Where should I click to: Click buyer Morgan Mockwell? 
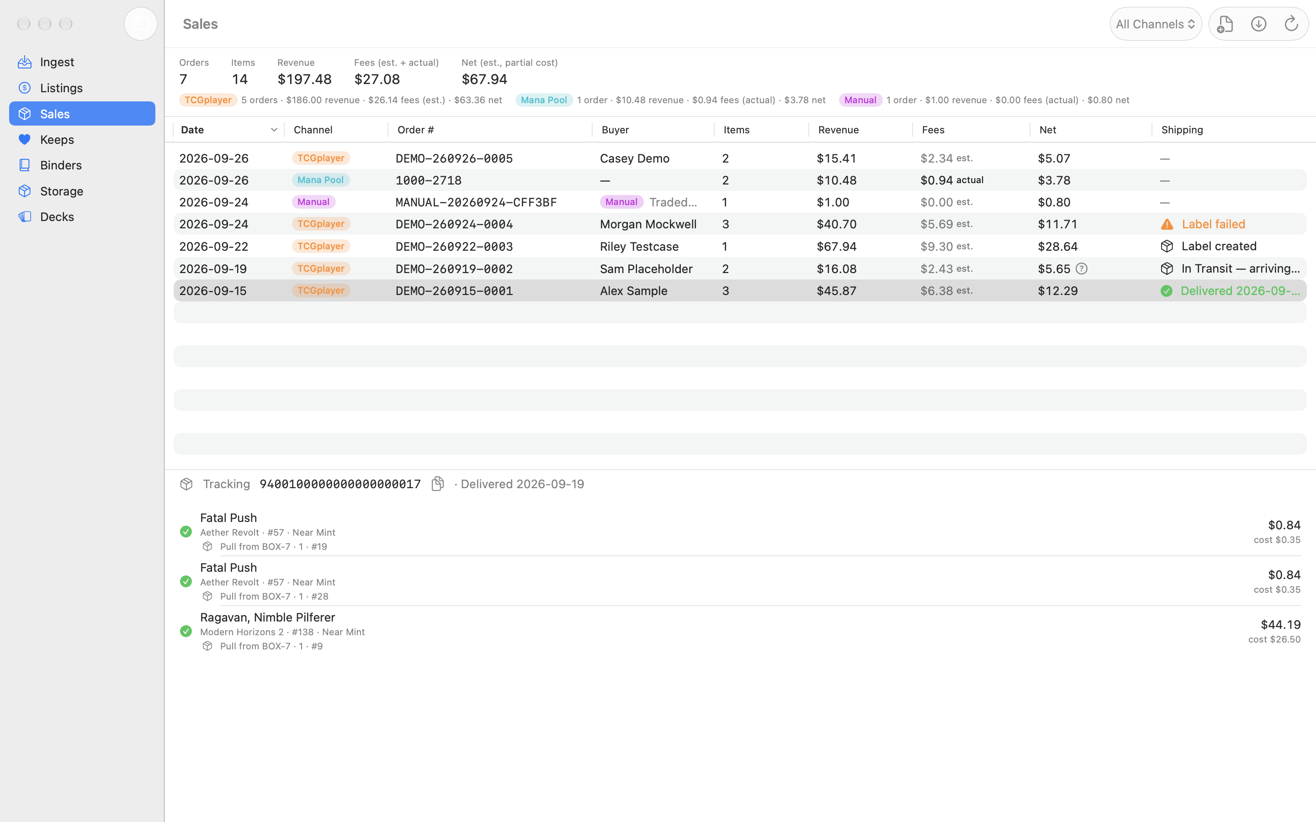pos(647,224)
